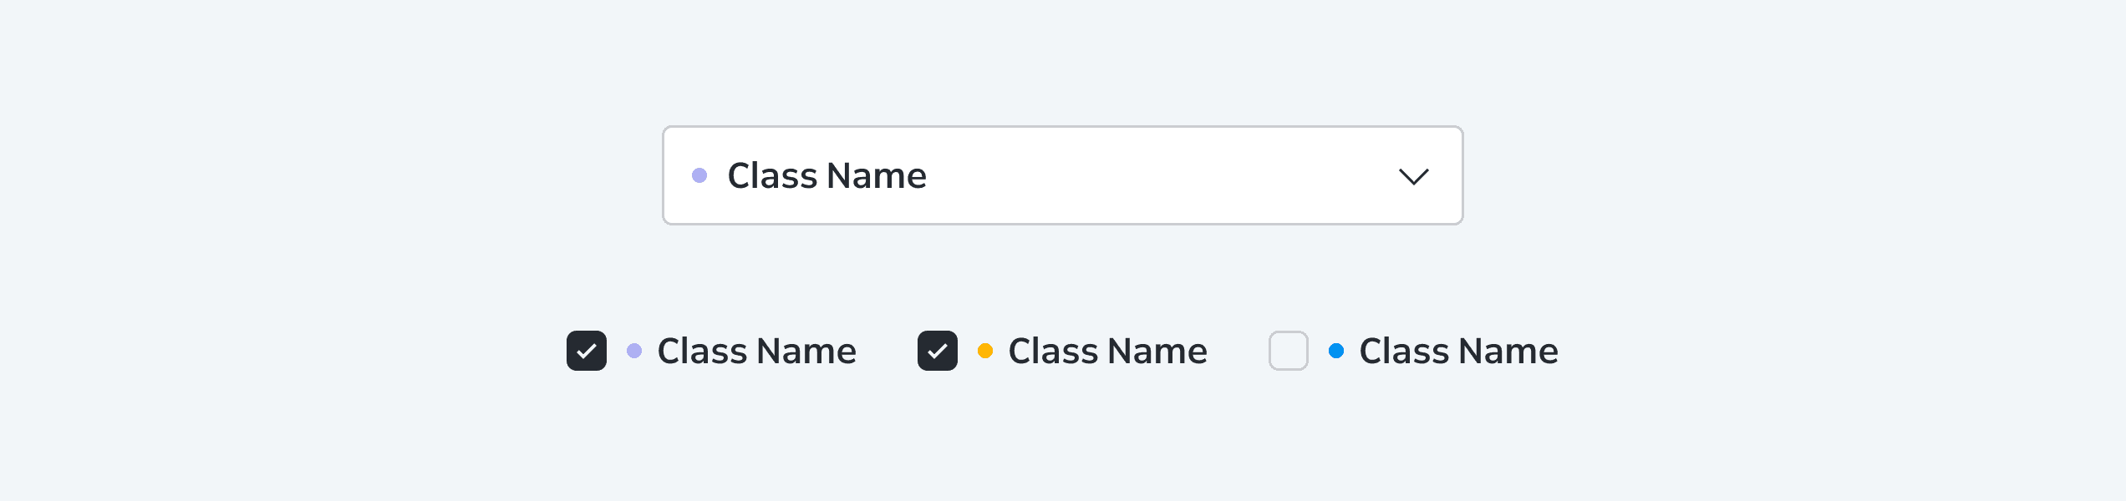Select the Class Name label with the blue dot
2126x501 pixels.
(1459, 351)
